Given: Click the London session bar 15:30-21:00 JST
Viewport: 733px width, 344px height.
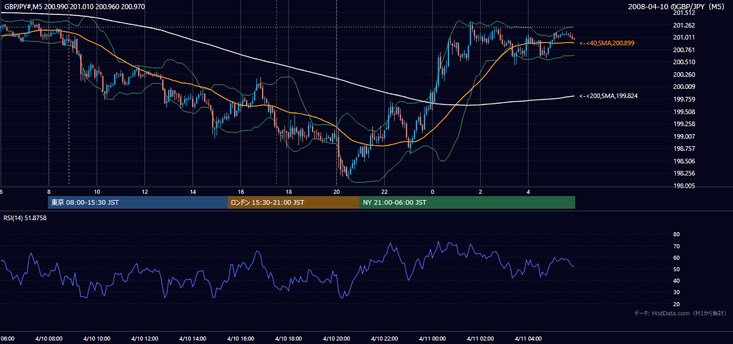Looking at the screenshot, I should point(294,202).
